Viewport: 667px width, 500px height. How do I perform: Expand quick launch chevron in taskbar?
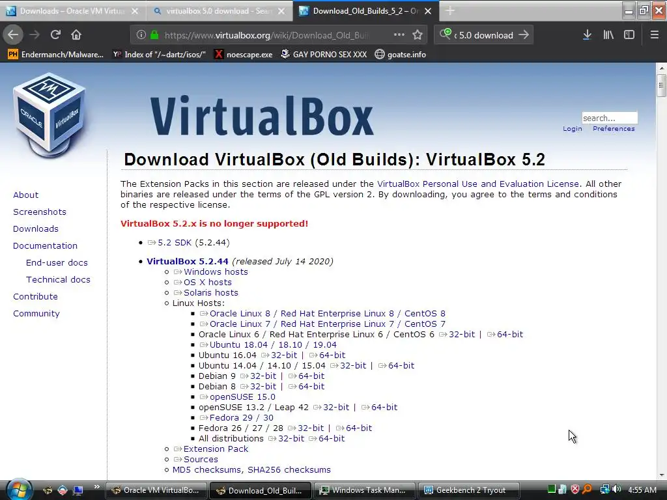tap(96, 487)
